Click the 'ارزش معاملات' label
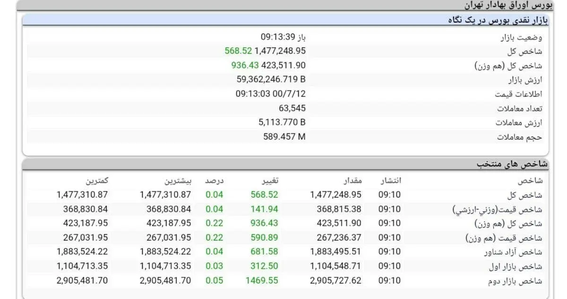This screenshot has width=567, height=299. 519,123
